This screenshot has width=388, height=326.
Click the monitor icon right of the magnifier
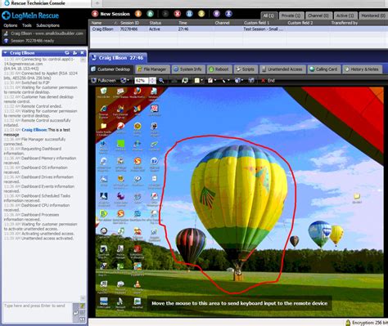[185, 80]
